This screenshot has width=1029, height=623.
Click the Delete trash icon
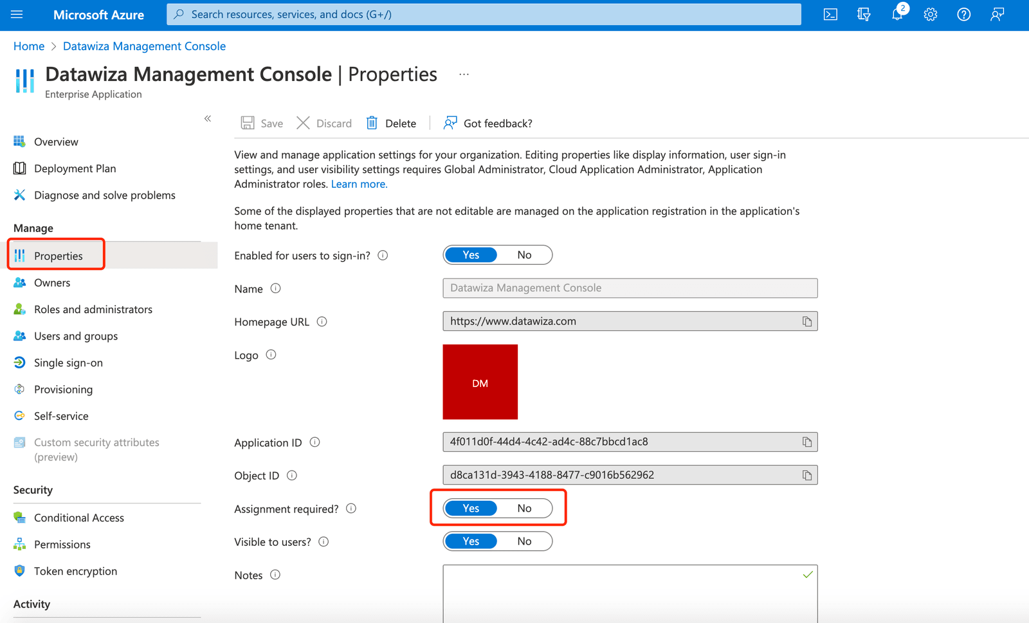(x=372, y=123)
